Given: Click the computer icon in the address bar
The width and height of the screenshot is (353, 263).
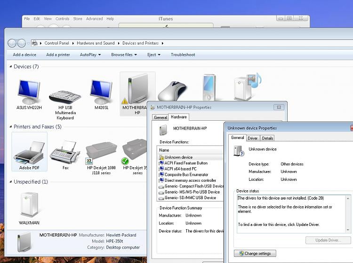Looking at the screenshot, I should 34,43.
